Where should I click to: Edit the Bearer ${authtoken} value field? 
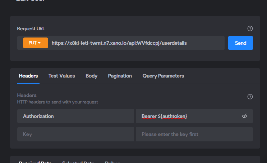[x=194, y=116]
